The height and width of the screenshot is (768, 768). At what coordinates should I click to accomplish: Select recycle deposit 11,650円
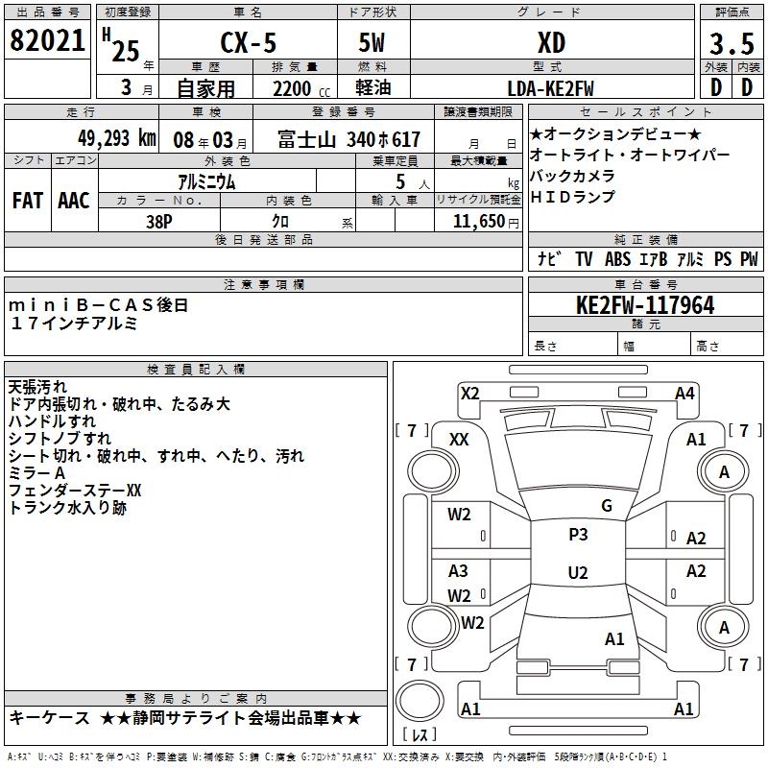tap(486, 222)
